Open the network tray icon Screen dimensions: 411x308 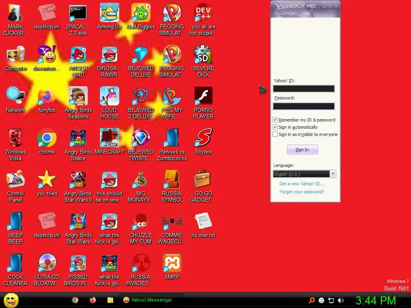coord(331,300)
